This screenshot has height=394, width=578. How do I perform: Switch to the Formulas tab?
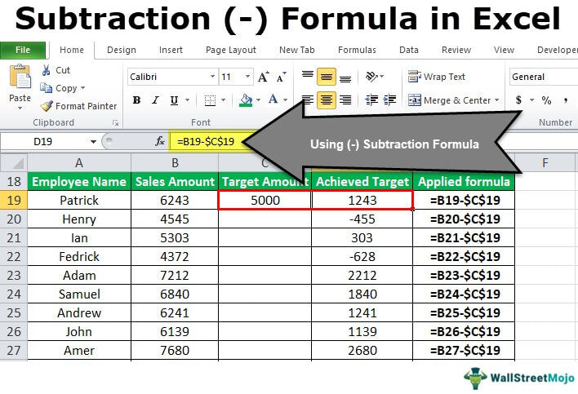point(357,50)
